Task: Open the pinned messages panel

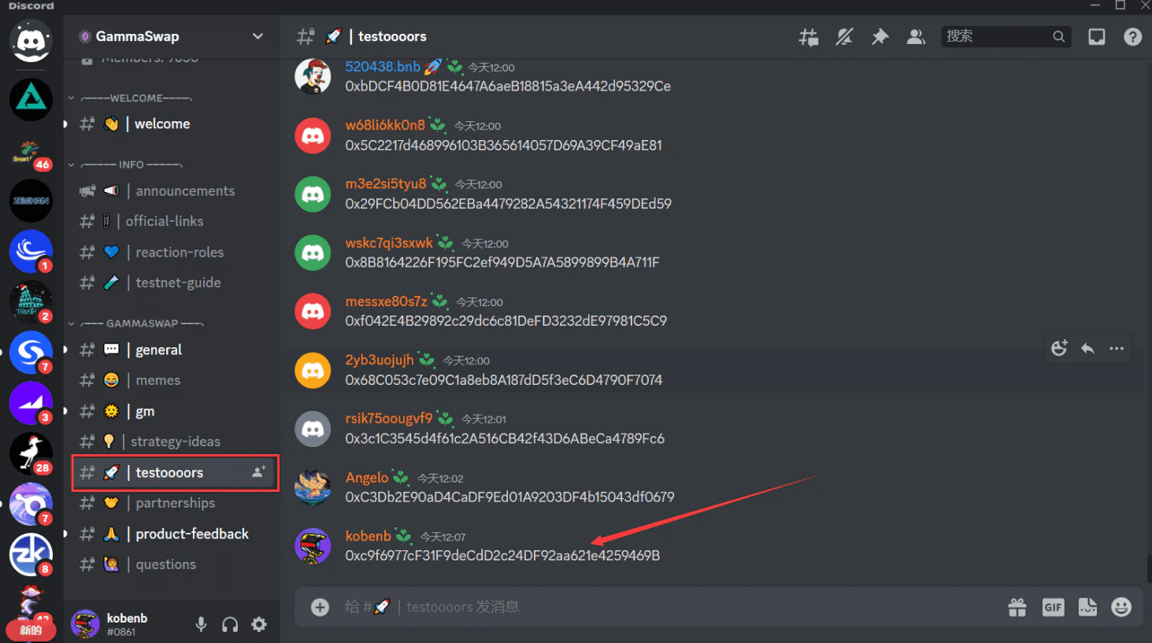Action: 880,36
